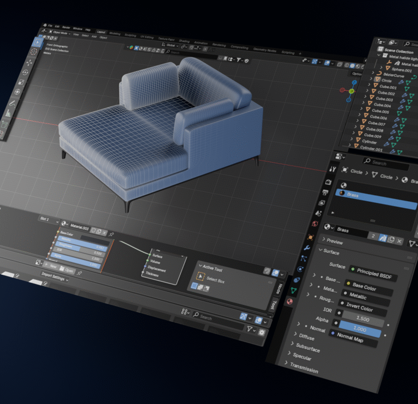Expand the Preview panel
This screenshot has width=418, height=404.
(335, 241)
